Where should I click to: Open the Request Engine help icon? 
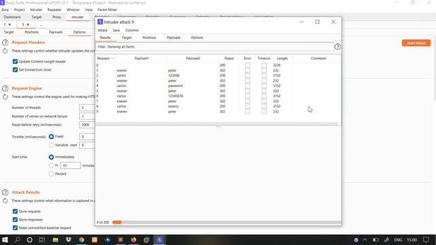[5, 88]
